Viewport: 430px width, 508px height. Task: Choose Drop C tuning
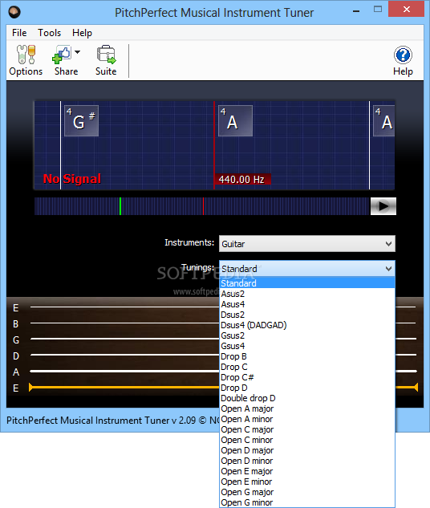click(307, 367)
